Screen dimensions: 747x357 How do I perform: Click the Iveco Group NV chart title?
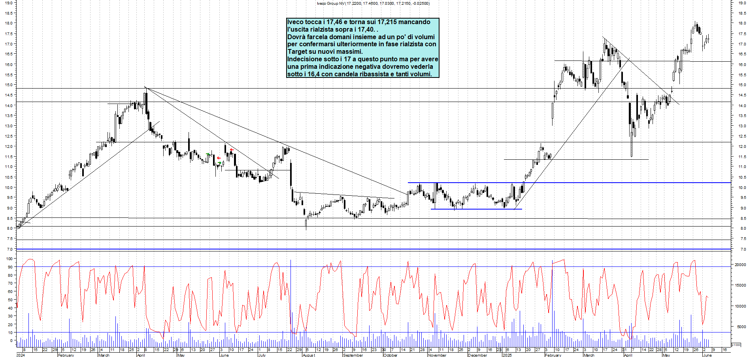tap(373, 4)
